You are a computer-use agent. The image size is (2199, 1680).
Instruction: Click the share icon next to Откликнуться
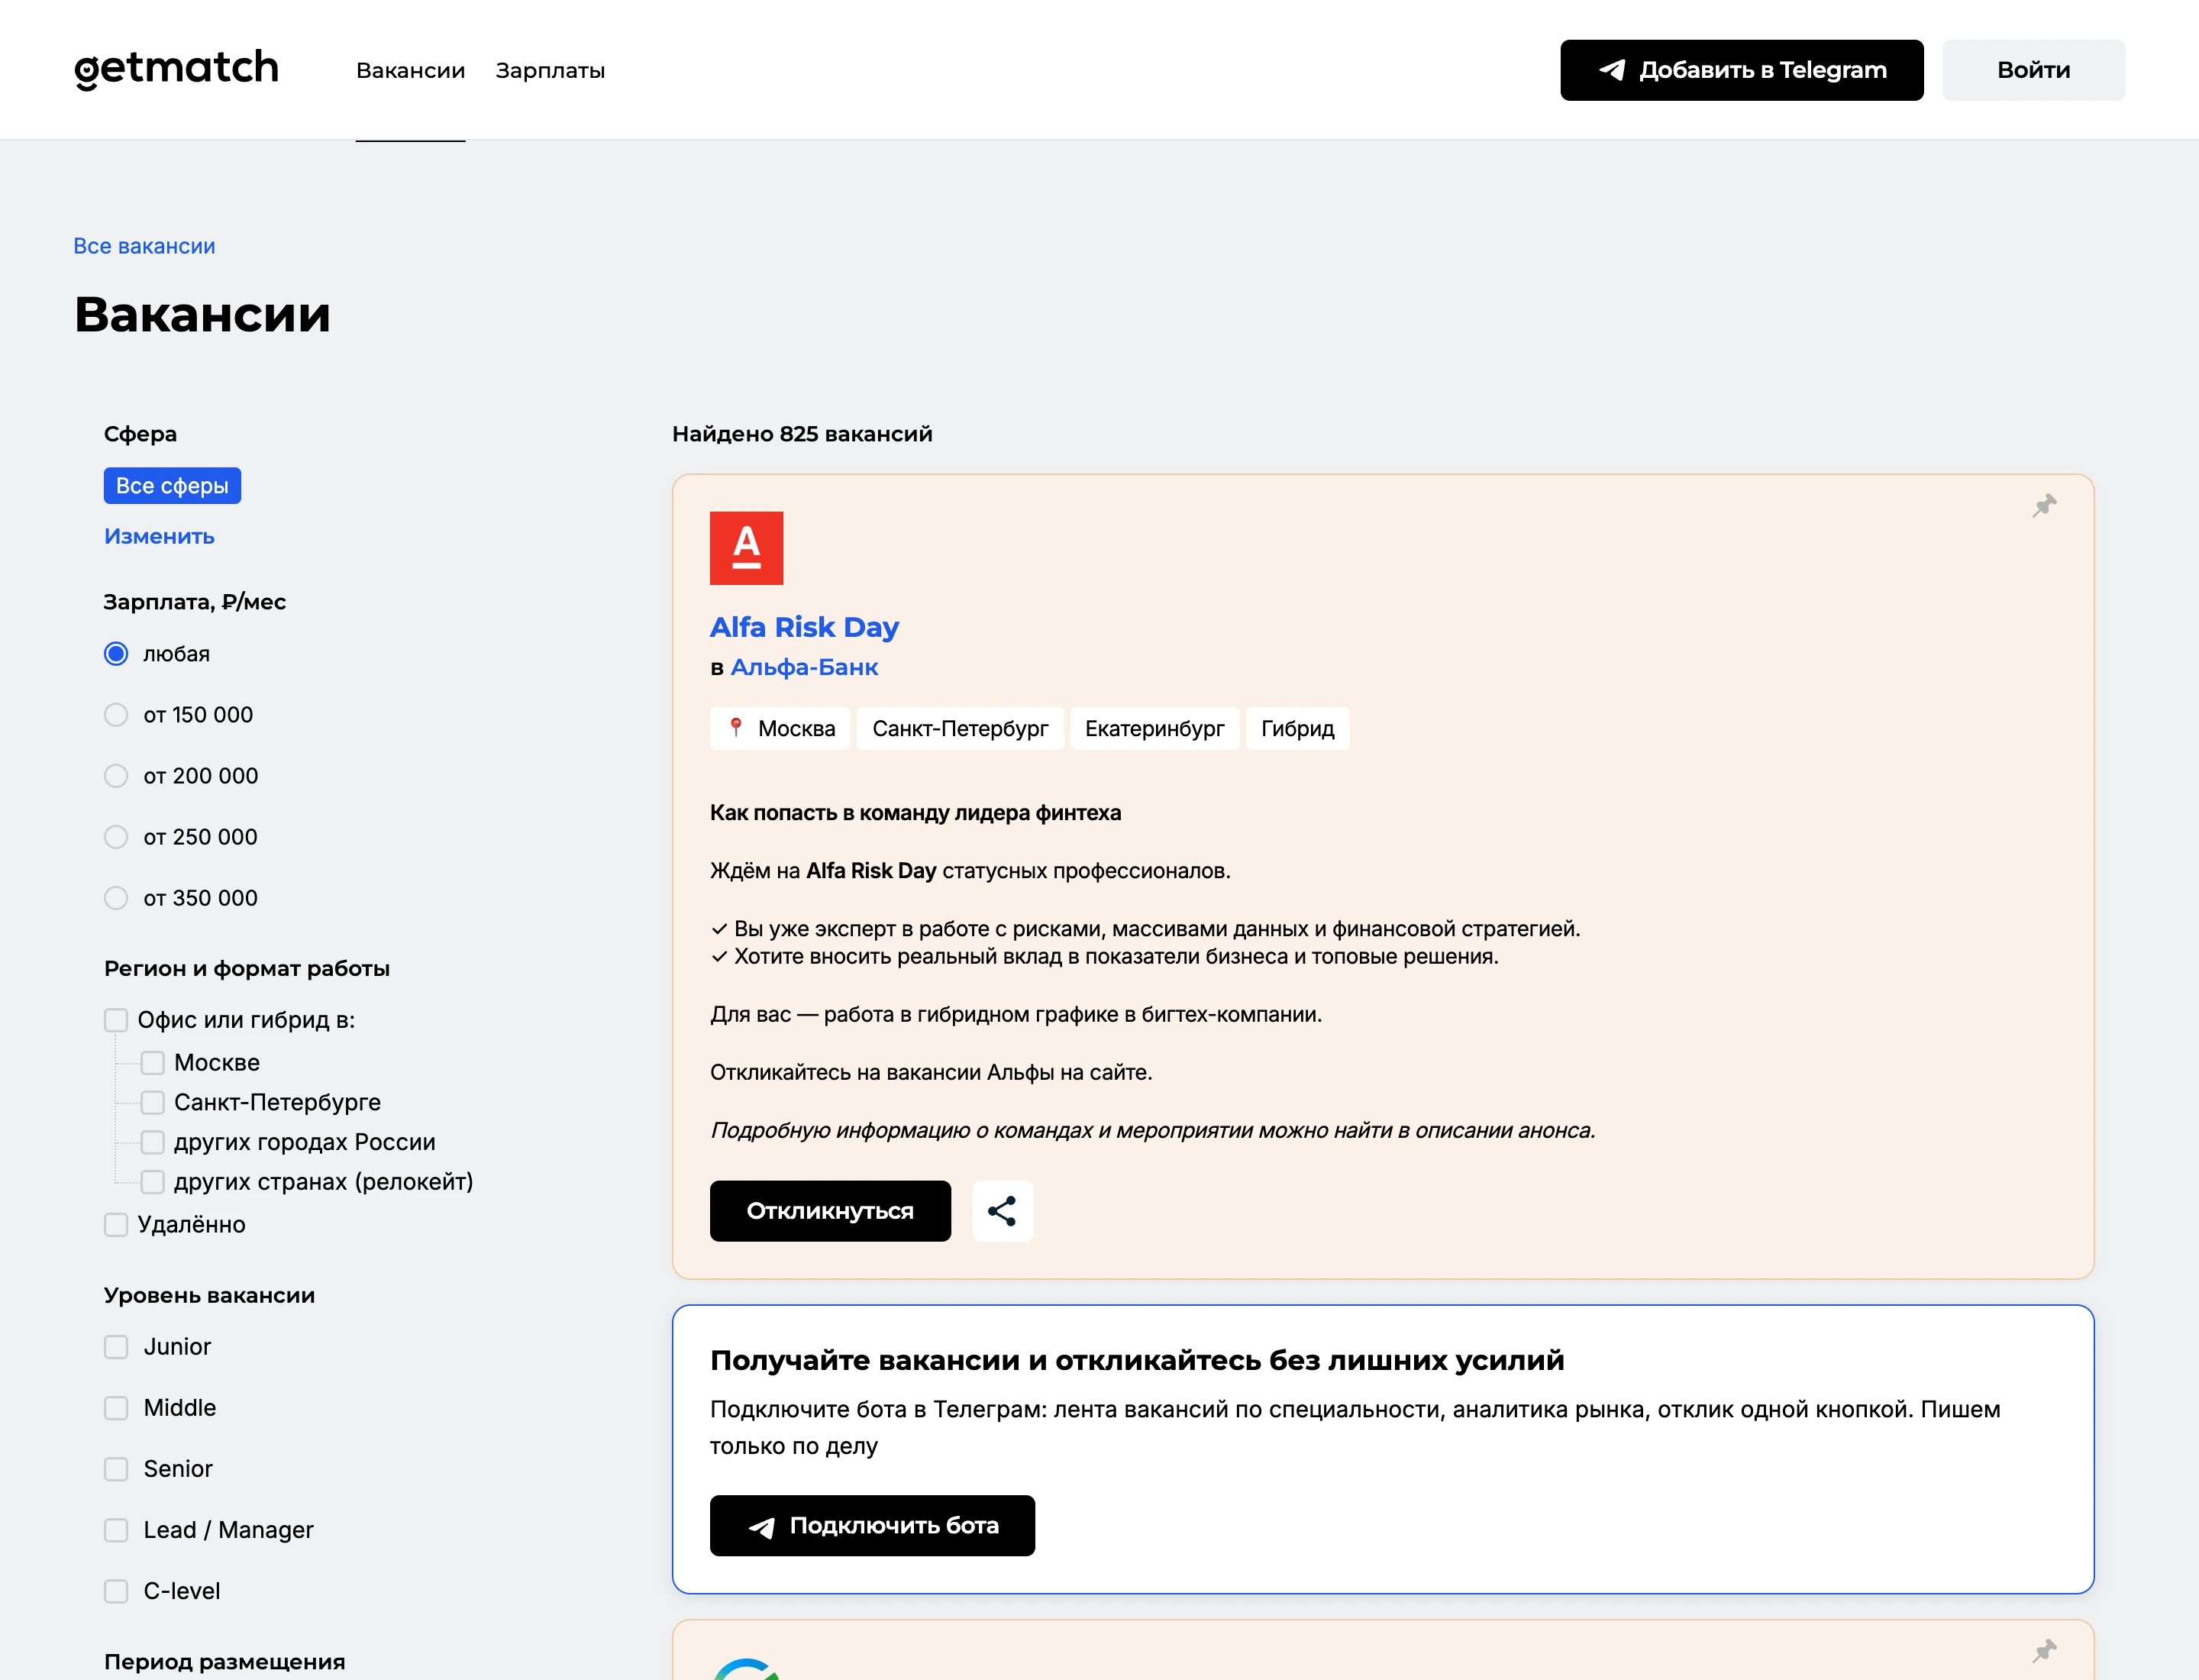1002,1211
